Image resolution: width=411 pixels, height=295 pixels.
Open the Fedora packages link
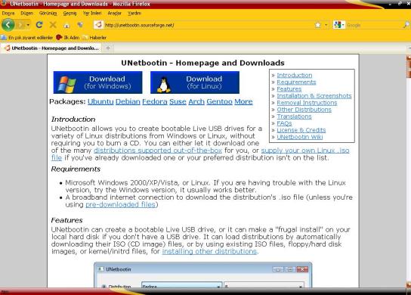[x=155, y=101]
